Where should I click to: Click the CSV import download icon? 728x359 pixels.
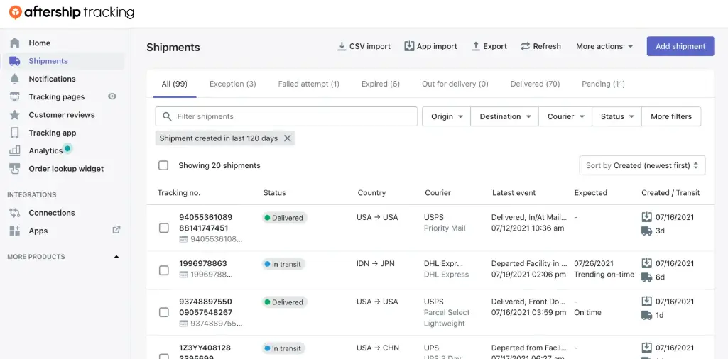coord(342,46)
